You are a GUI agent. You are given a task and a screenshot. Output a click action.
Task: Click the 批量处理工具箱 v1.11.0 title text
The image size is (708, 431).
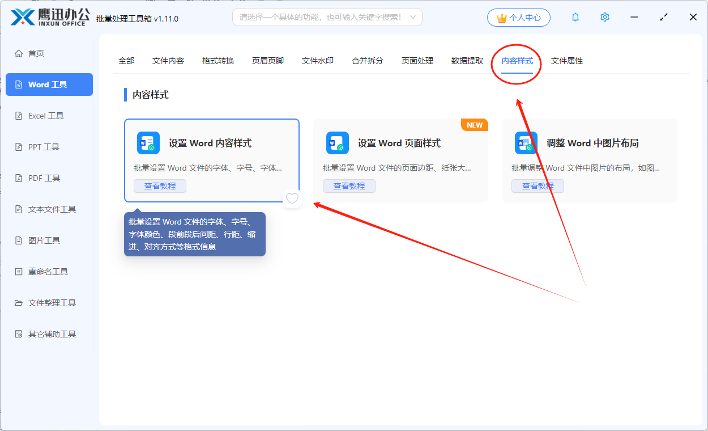pos(137,19)
